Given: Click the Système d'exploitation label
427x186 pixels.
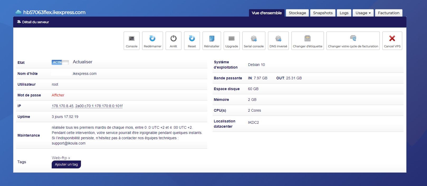Looking at the screenshot, I should coord(226,65).
